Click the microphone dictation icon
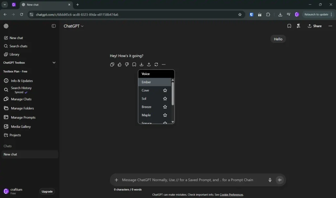 tap(270, 180)
